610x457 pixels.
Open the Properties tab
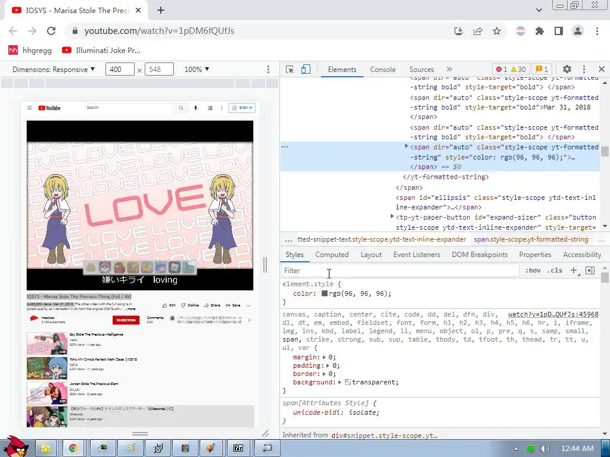click(x=535, y=255)
